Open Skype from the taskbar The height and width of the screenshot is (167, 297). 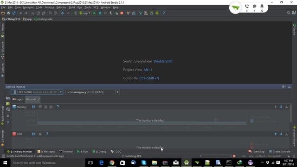coord(143,163)
